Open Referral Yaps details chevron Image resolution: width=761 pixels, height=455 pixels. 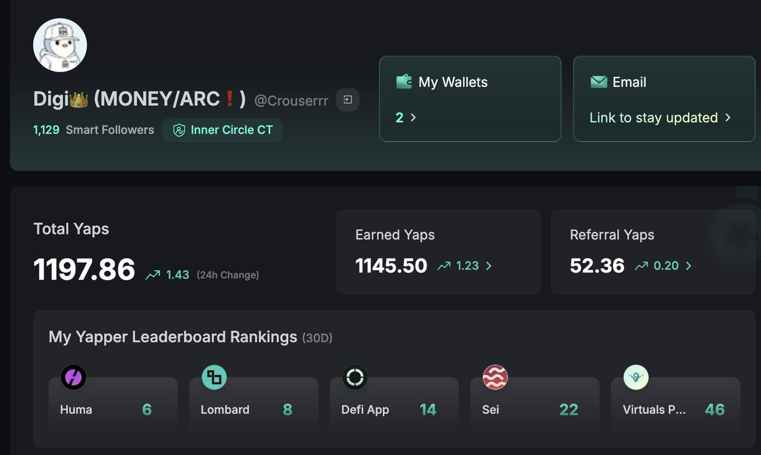click(x=688, y=266)
